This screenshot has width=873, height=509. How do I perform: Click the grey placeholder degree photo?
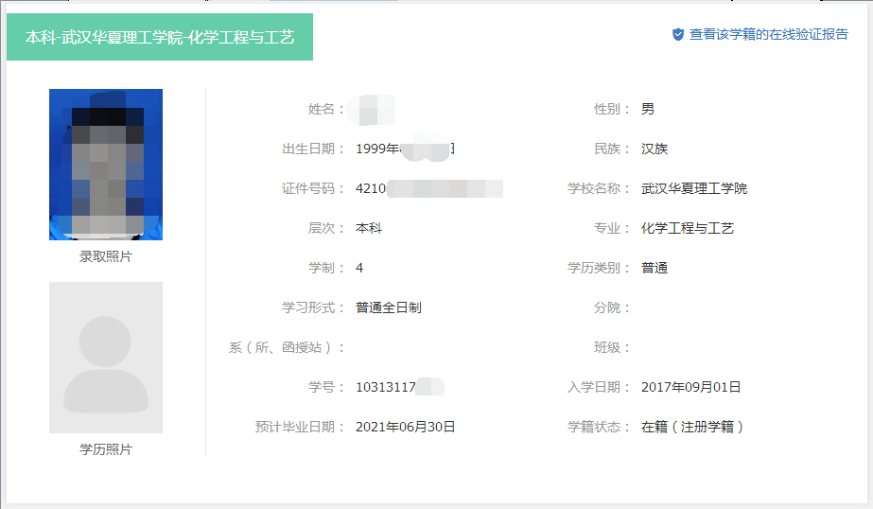[106, 358]
